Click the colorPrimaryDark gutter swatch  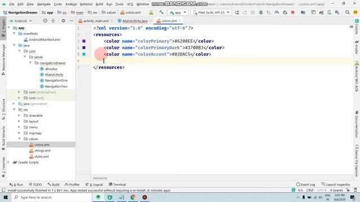84,48
